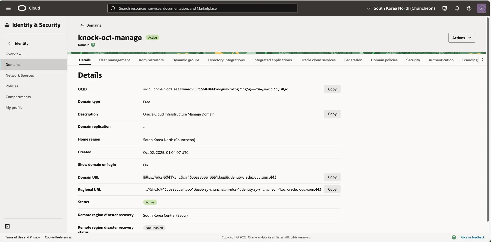Viewport: 491px width, 242px height.
Task: Open the Cloud Shell developer tools icon
Action: pos(445,8)
